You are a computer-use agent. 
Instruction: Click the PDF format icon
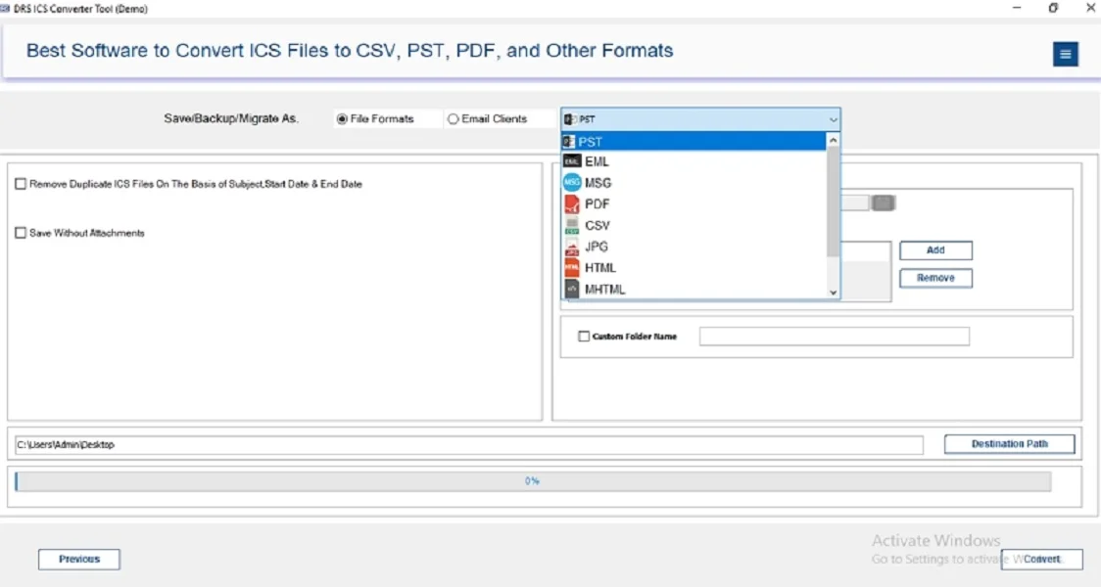coord(572,203)
